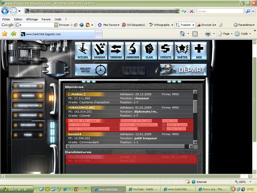Select the www.DarkOrbit.bigpoint.com tab
The image size is (257, 193).
tap(57, 34)
